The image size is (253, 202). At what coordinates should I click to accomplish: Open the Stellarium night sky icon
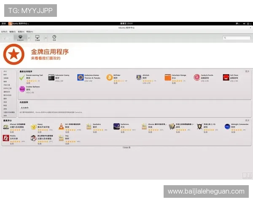pyautogui.click(x=116, y=126)
